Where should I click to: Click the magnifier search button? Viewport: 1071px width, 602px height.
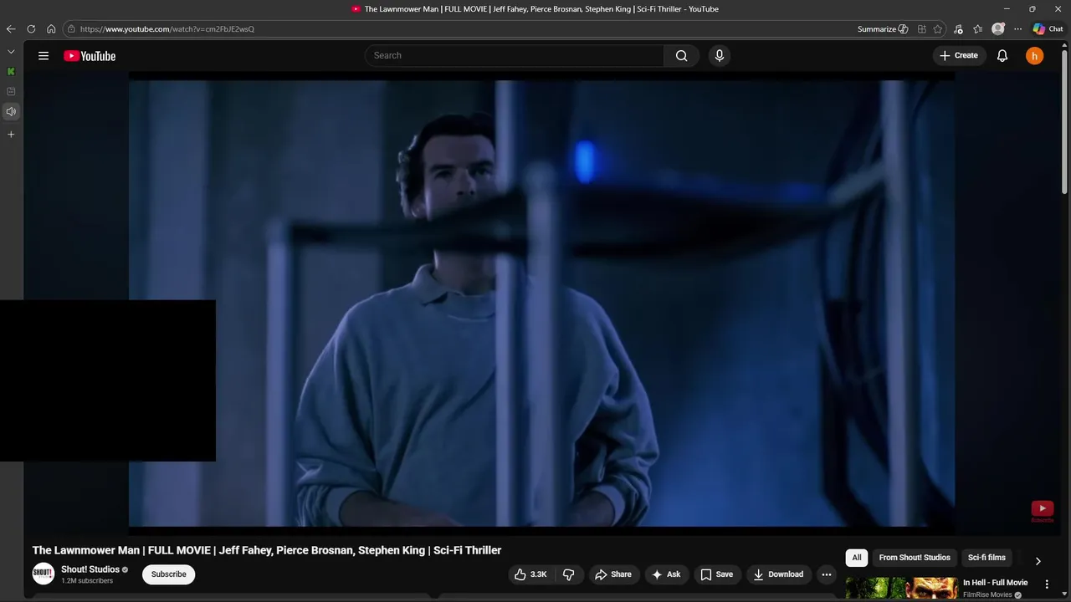click(x=682, y=55)
